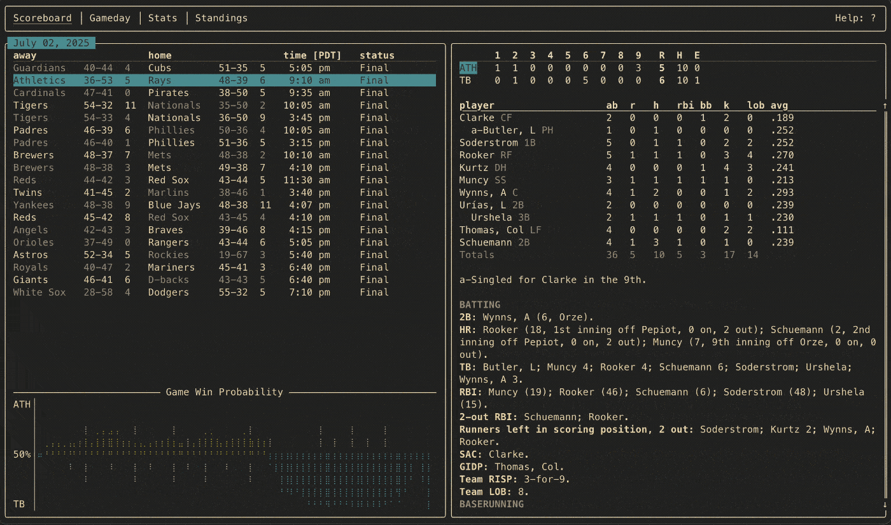
Task: Click the ATH abbreviation in the line score
Action: tap(467, 67)
